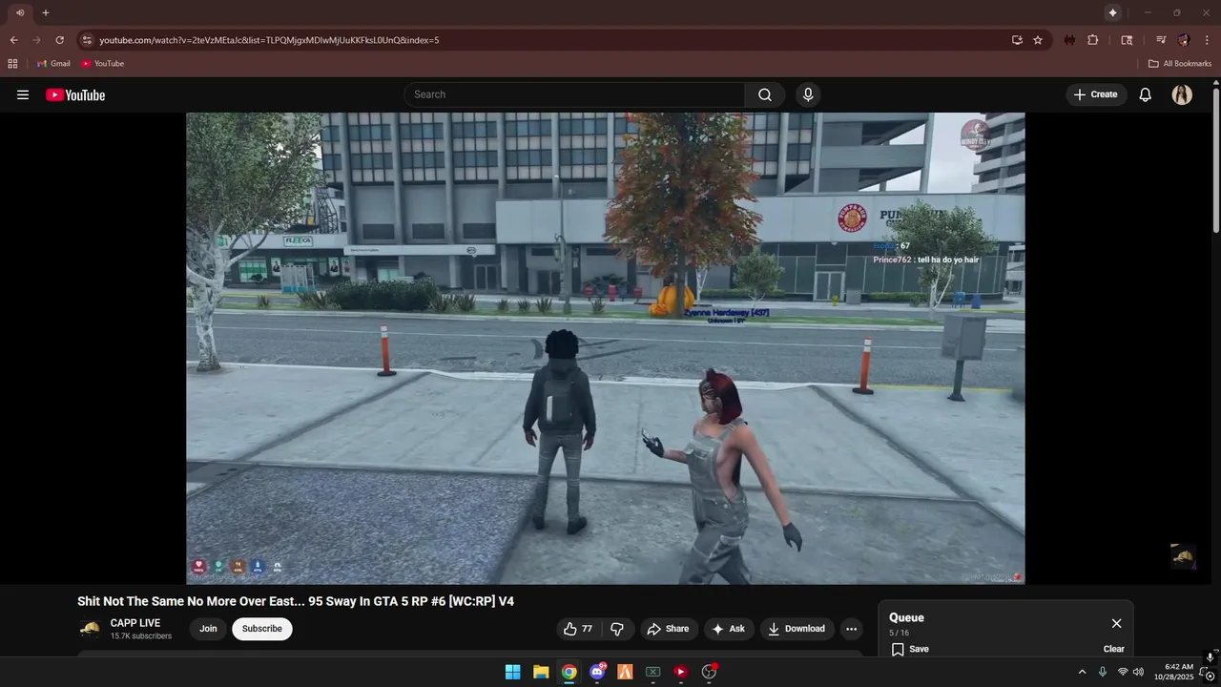
Task: Switch to Chrome in the taskbar
Action: (x=569, y=672)
